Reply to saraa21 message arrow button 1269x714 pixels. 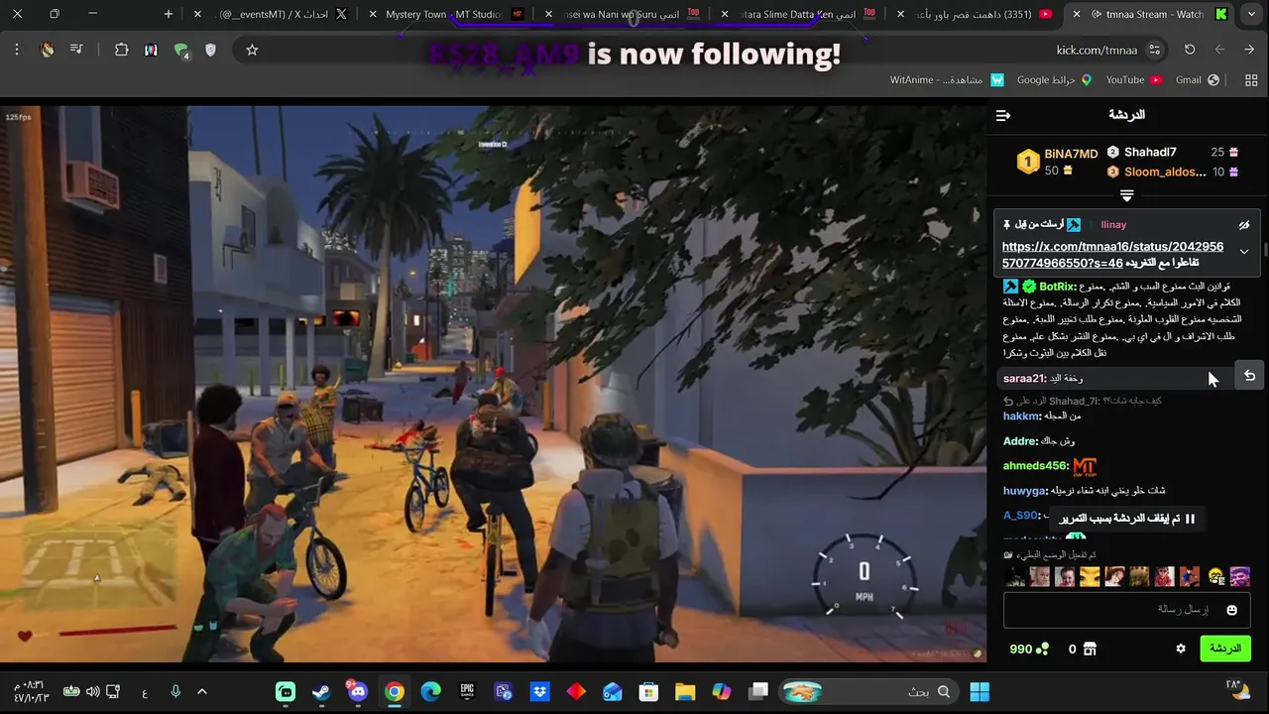tap(1249, 376)
